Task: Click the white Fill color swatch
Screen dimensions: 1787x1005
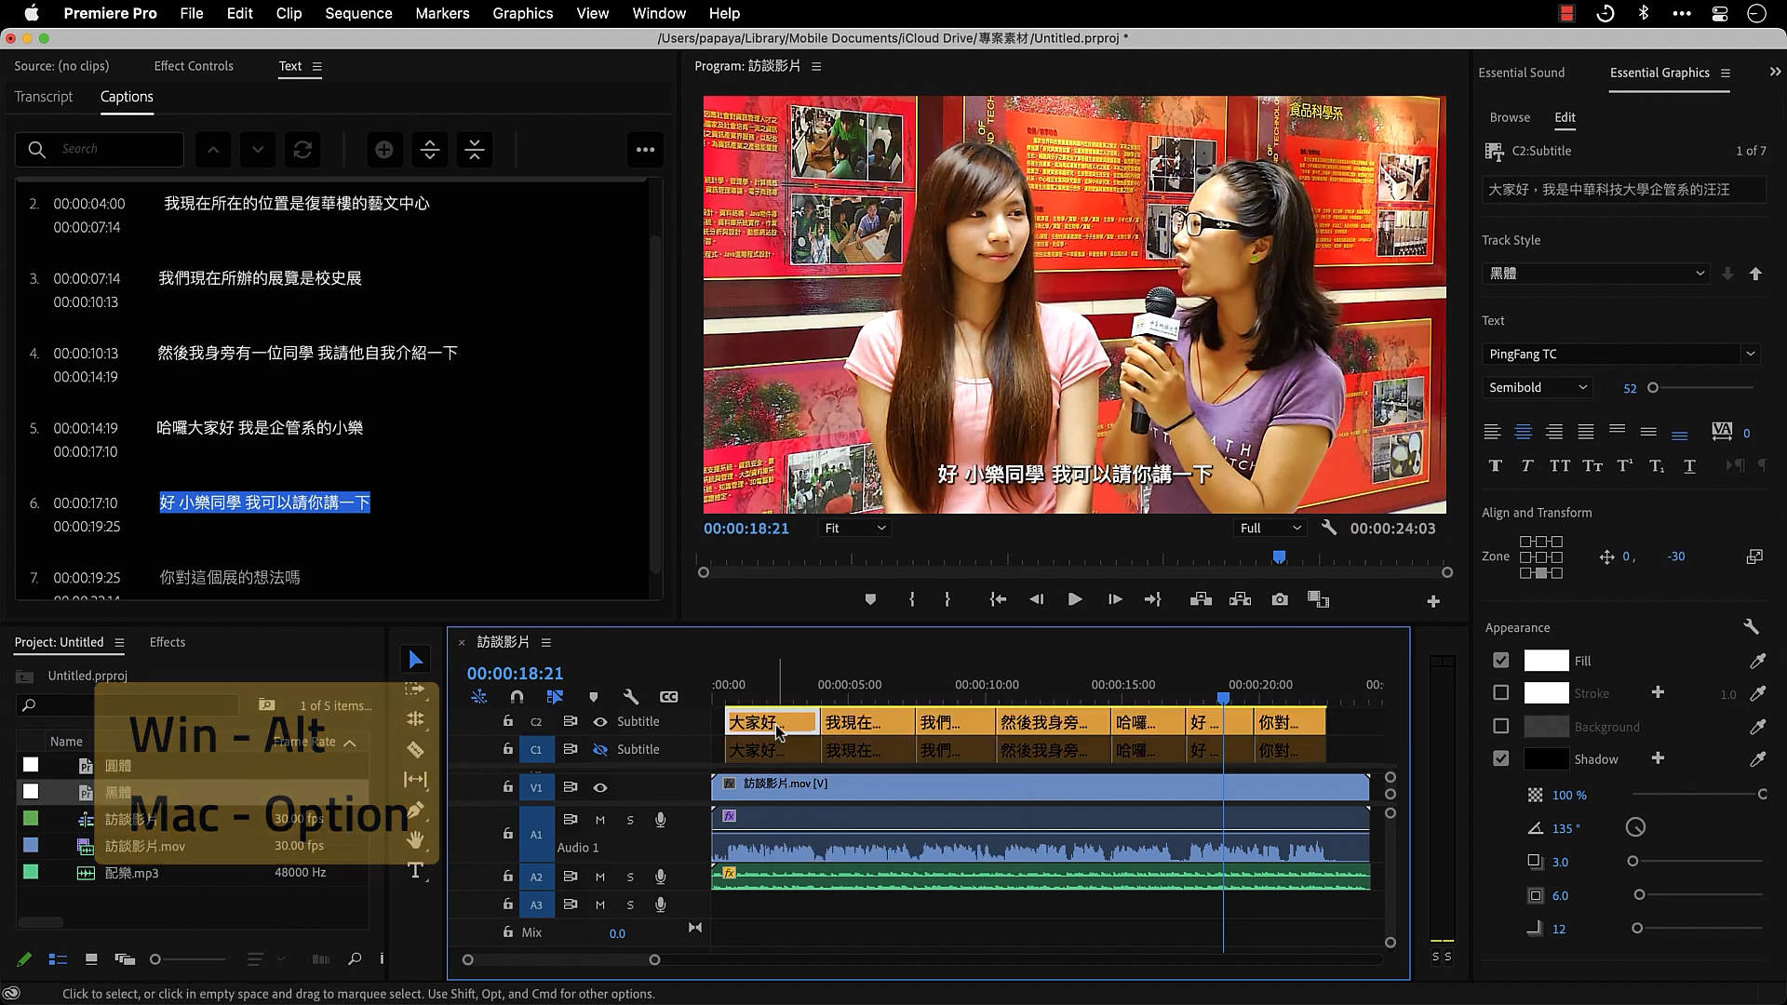Action: pyautogui.click(x=1545, y=661)
